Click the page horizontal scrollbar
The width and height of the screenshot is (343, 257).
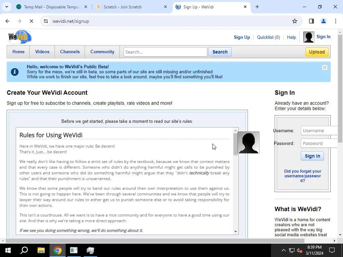point(155,241)
